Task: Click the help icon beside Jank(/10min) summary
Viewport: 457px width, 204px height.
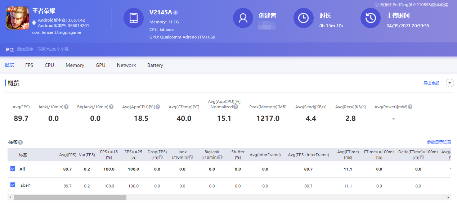Action: pos(66,107)
